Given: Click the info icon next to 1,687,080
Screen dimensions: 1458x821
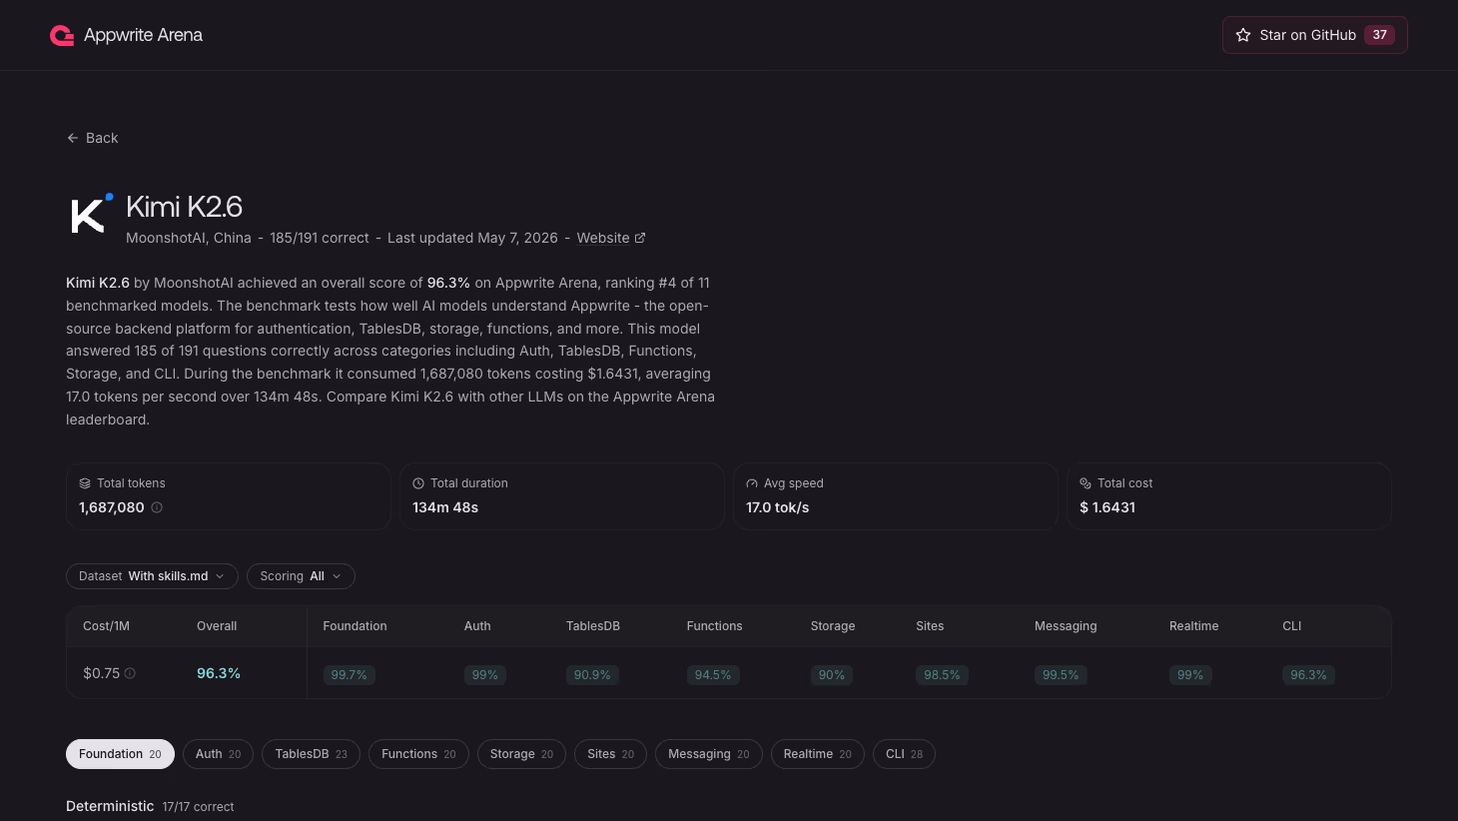Looking at the screenshot, I should click(157, 507).
